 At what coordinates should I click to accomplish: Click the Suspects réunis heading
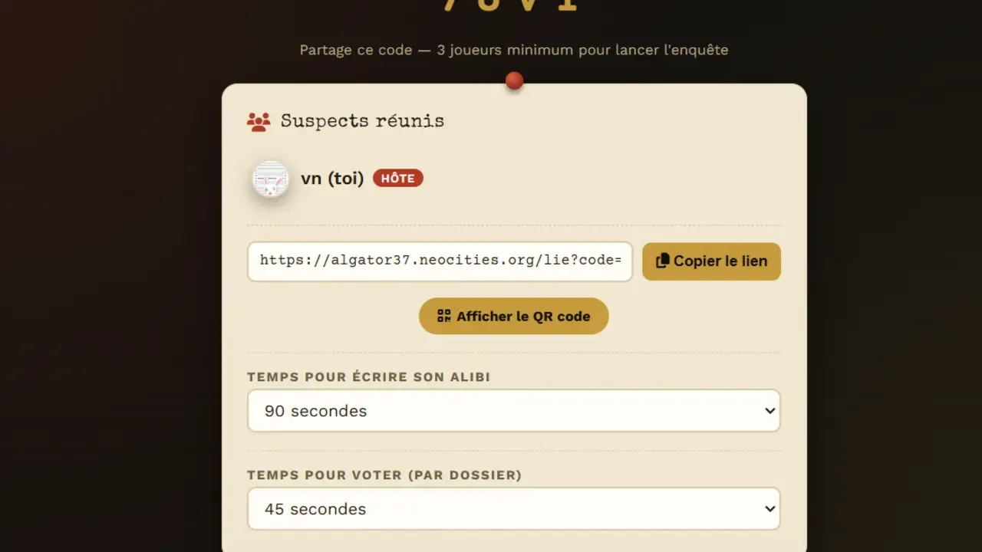coord(362,121)
